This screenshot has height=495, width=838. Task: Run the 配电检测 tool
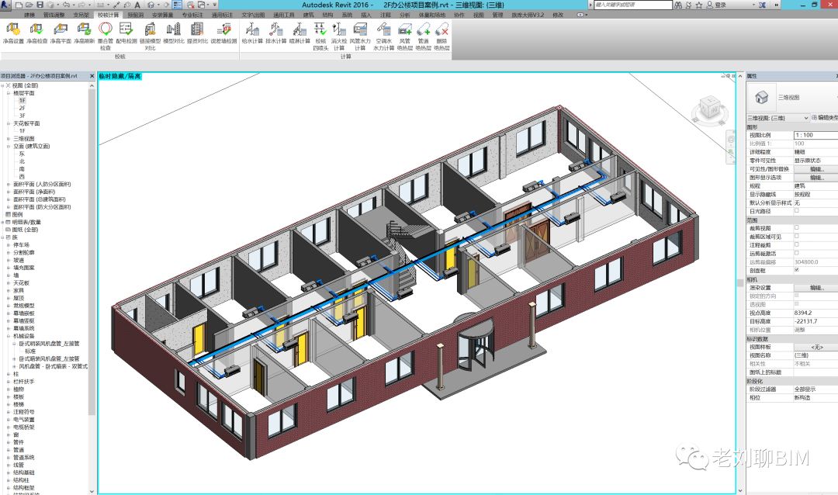tap(126, 33)
